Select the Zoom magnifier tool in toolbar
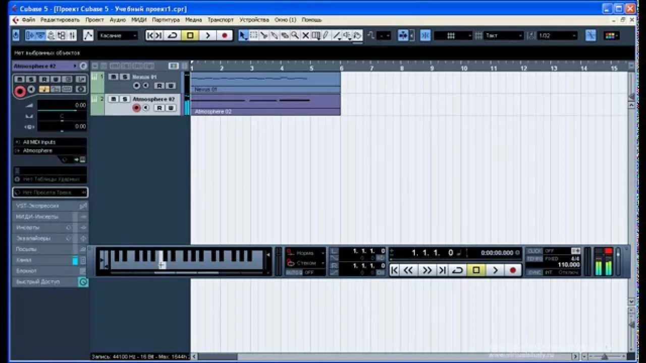Viewport: 646px width, 363px height. click(295, 35)
